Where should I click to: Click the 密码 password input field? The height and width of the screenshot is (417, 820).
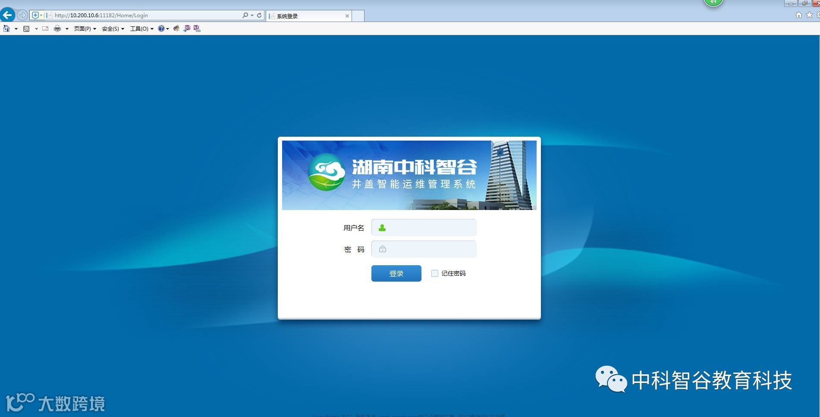(424, 249)
